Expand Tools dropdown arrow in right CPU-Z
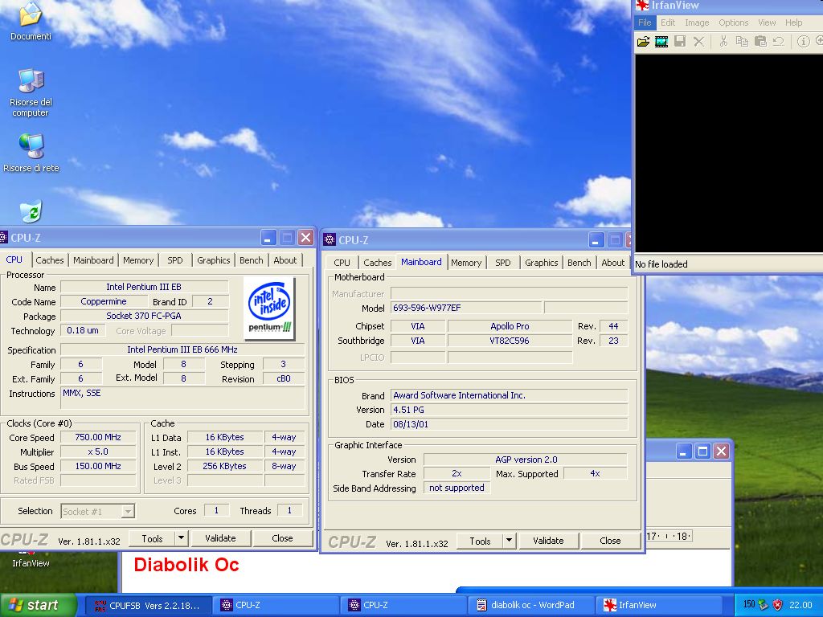823x617 pixels. tap(509, 541)
